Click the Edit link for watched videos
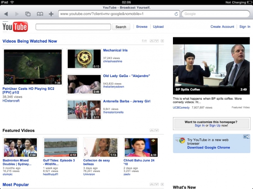The width and height of the screenshot is (253, 189). pyautogui.click(x=144, y=41)
